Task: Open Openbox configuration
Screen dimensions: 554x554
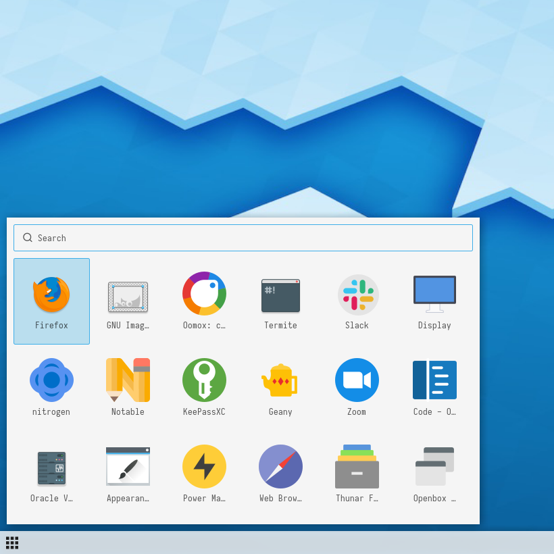Action: tap(434, 474)
